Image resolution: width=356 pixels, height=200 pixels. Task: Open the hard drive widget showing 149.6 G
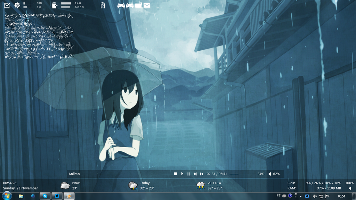54,5
